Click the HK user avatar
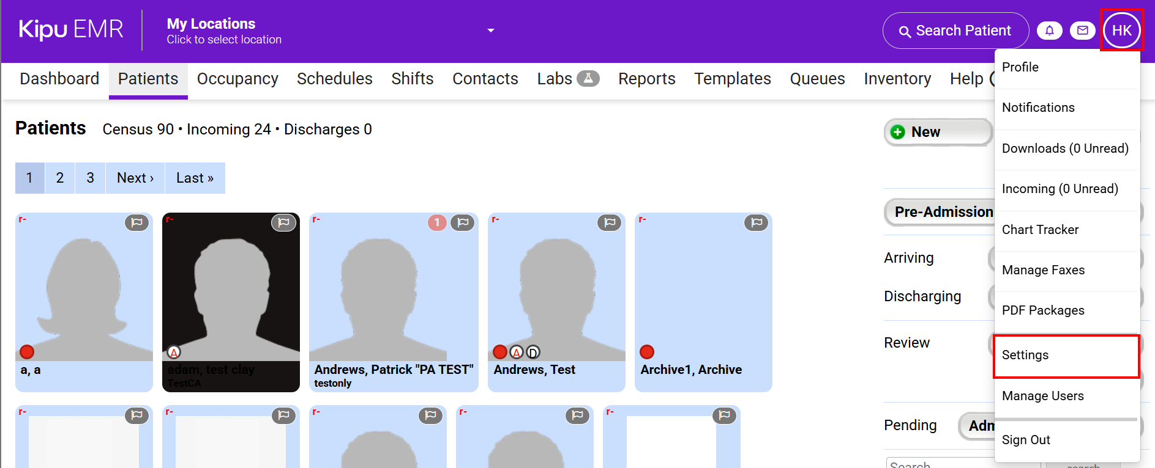1155x468 pixels. pos(1121,31)
